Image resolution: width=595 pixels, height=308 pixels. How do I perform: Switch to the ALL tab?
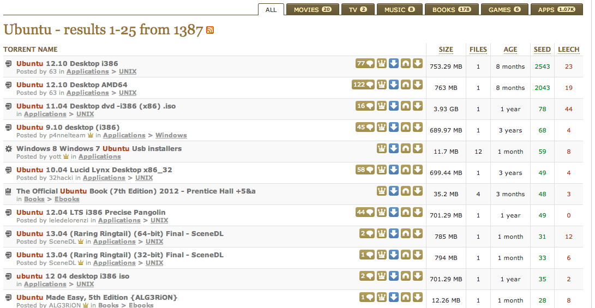271,10
